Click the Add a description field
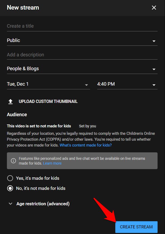This screenshot has width=165, height=234. pyautogui.click(x=82, y=55)
